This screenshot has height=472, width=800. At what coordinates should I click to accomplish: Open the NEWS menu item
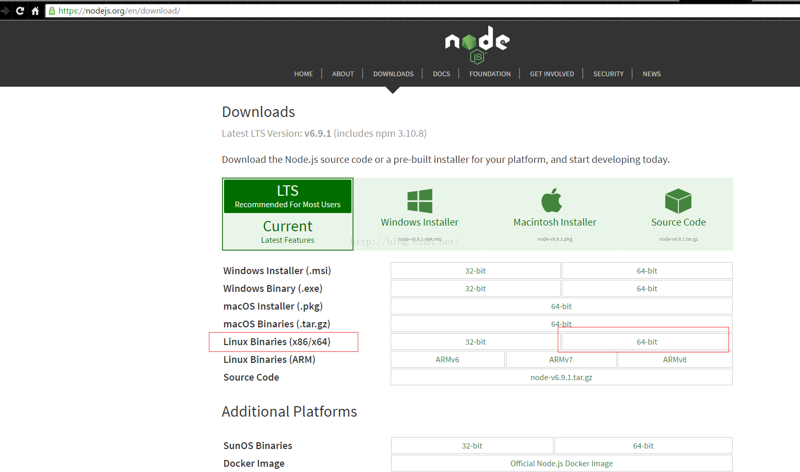652,74
